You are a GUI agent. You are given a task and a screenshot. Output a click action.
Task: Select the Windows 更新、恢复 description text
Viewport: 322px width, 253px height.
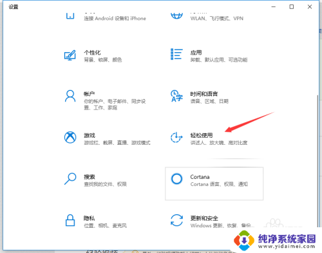click(x=220, y=225)
